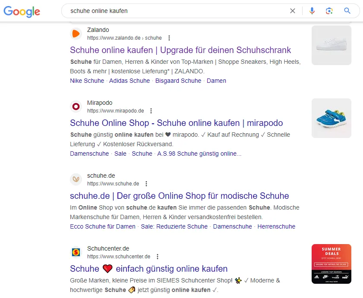The height and width of the screenshot is (298, 363).
Task: Follow the 'Herrenschuhe' sitelink
Action: [276, 226]
